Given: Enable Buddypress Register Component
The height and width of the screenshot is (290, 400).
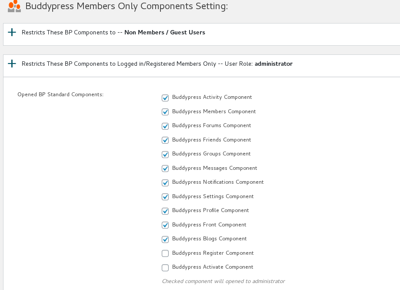Looking at the screenshot, I should coord(165,253).
